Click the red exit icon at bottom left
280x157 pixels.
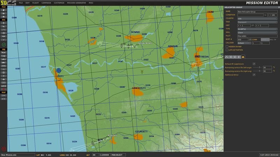pos(3,149)
